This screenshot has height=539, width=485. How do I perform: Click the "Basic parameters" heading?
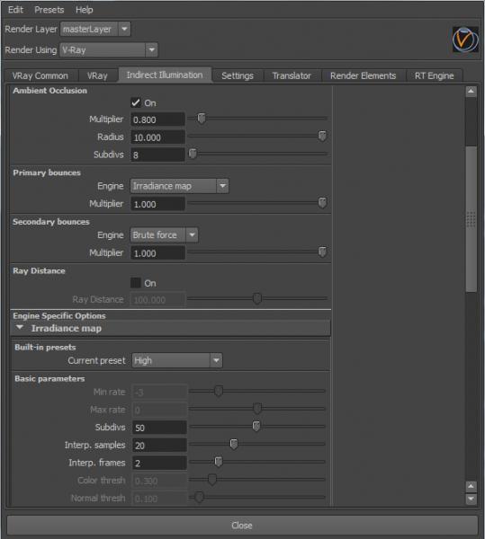pyautogui.click(x=49, y=378)
